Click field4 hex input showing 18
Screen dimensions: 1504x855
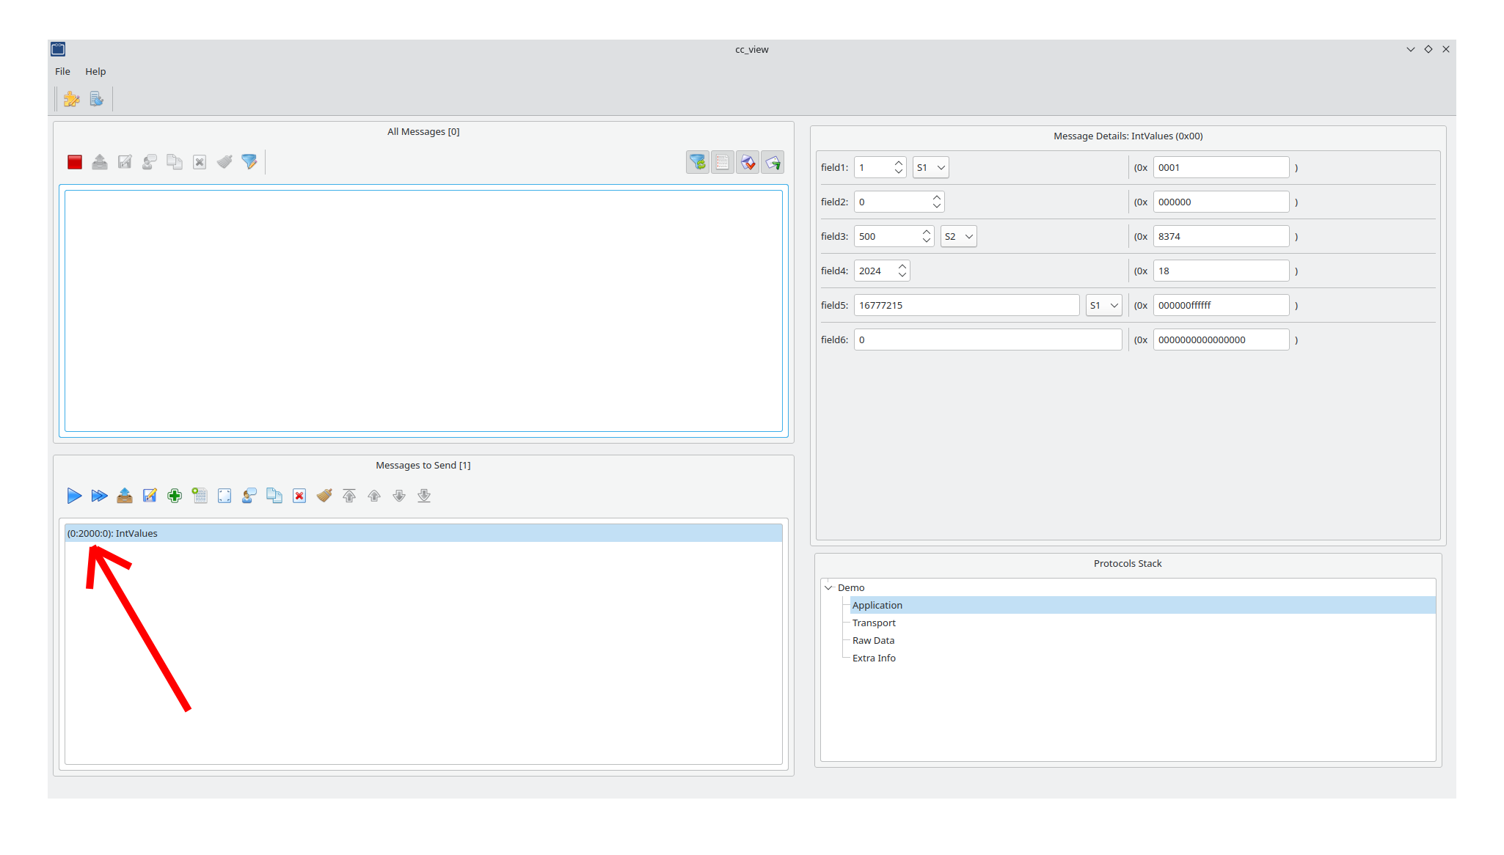pyautogui.click(x=1221, y=271)
